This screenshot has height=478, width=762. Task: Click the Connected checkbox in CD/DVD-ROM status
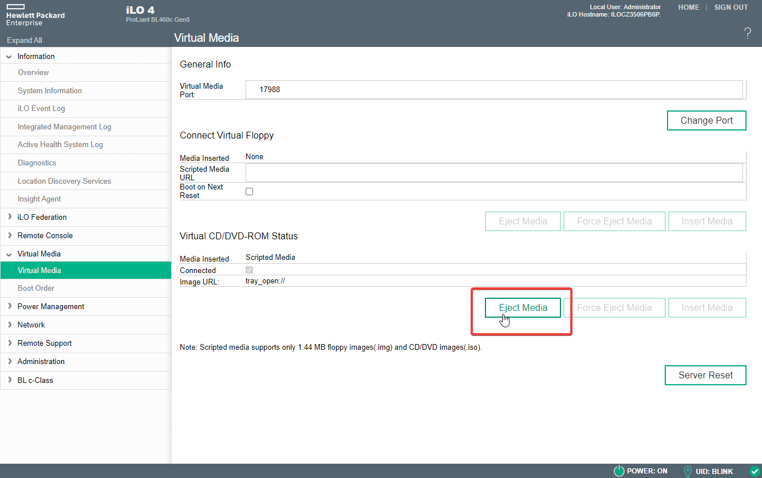pos(249,270)
